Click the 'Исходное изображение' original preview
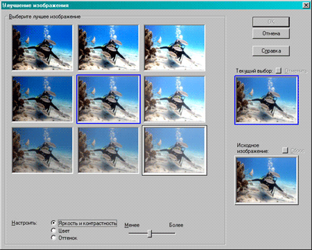The image size is (312, 250). pos(266,180)
